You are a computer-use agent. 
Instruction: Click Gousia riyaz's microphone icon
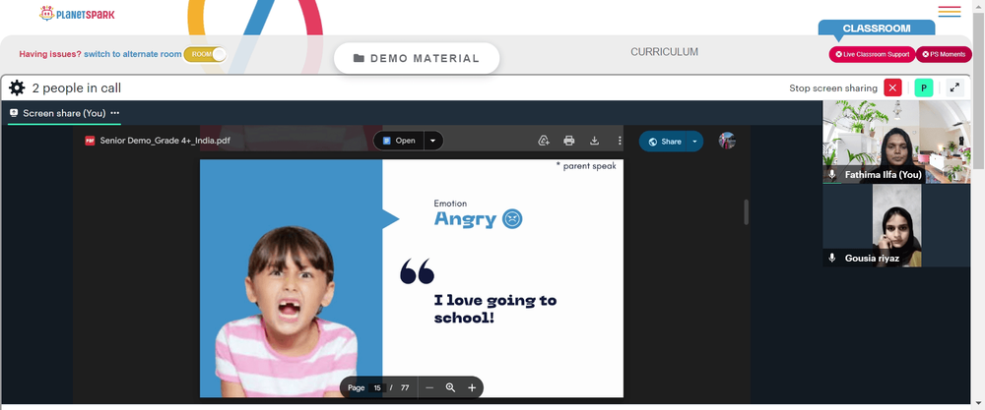832,258
